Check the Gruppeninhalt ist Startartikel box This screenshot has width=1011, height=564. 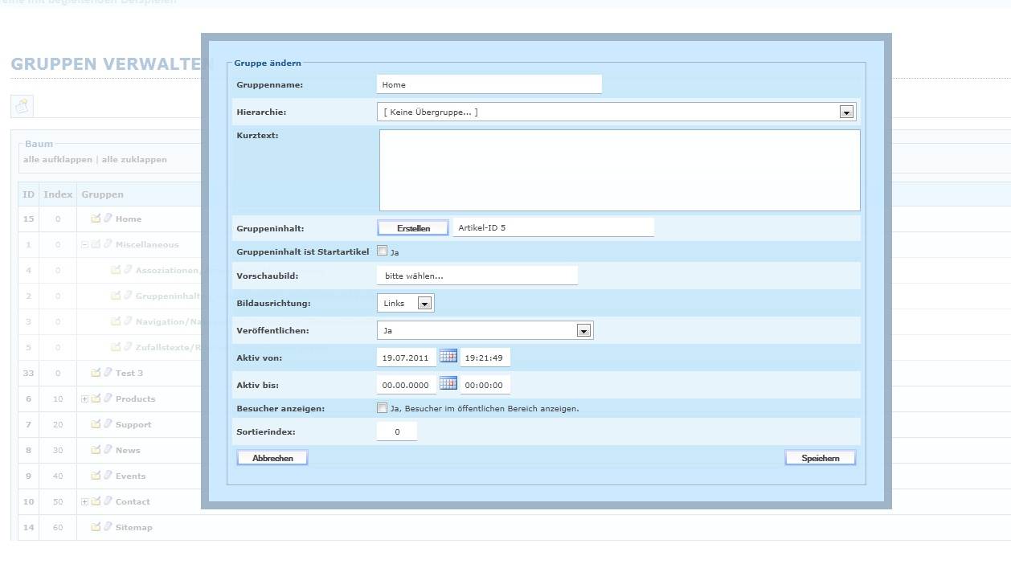coord(383,251)
